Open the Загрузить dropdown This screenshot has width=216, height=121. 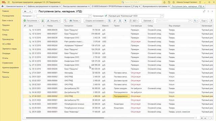point(53,21)
